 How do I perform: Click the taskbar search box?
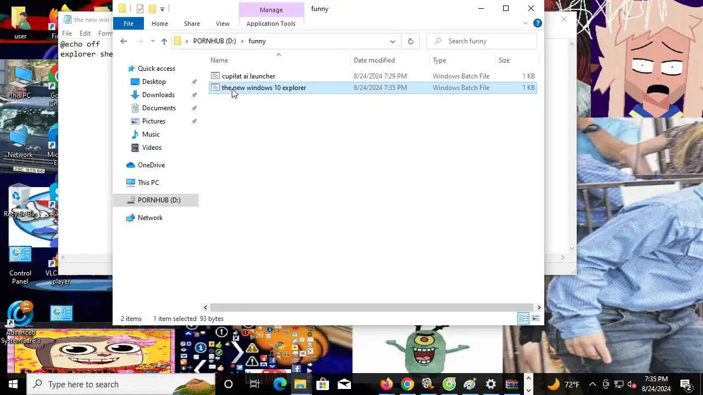[121, 384]
